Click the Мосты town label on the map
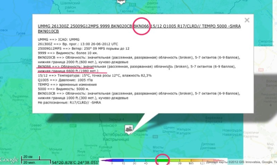The width and height of the screenshot is (277, 165). [x=158, y=147]
